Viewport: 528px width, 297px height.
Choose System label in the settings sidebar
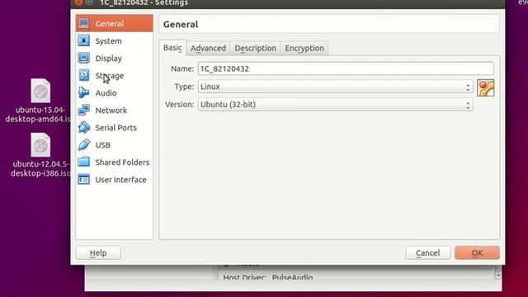point(108,41)
